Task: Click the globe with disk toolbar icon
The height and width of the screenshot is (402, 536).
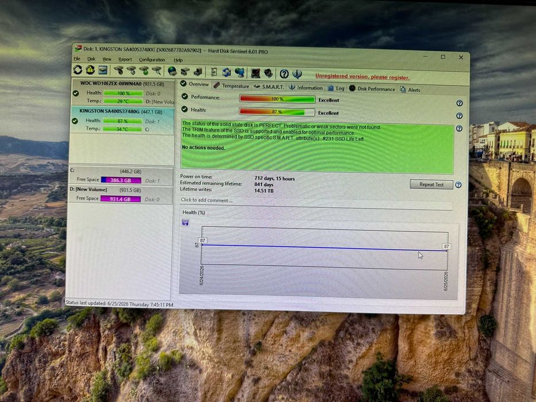Action: tap(172, 71)
